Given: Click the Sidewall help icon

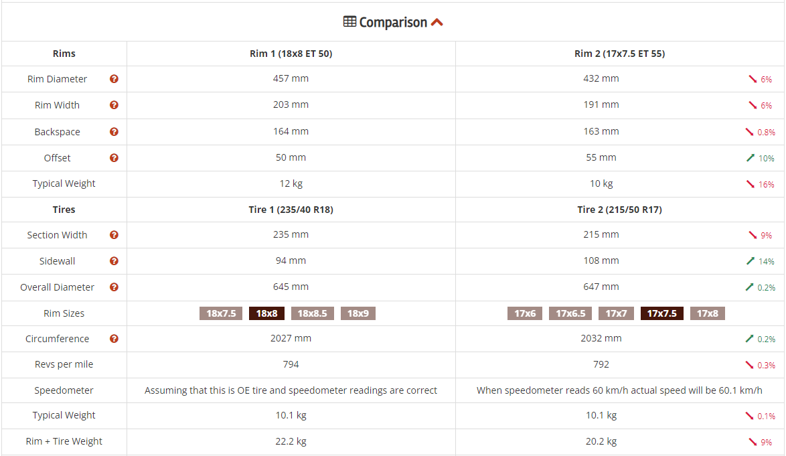Looking at the screenshot, I should coord(114,261).
